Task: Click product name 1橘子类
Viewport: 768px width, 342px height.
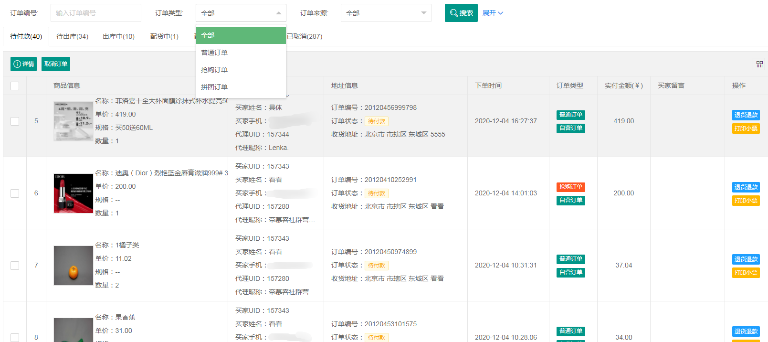Action: (x=127, y=246)
